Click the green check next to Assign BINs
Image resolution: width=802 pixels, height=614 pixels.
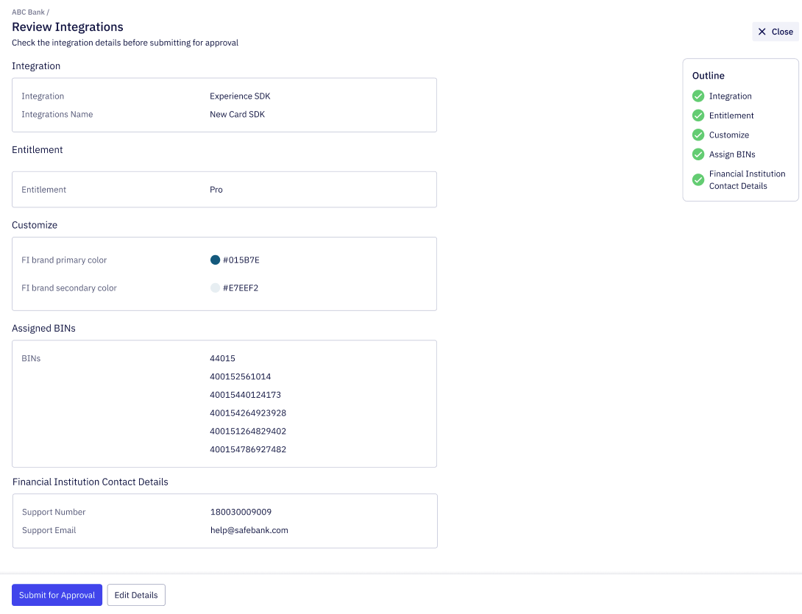click(698, 154)
